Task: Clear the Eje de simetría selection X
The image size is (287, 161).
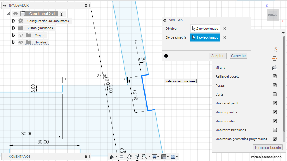Action: (225, 37)
